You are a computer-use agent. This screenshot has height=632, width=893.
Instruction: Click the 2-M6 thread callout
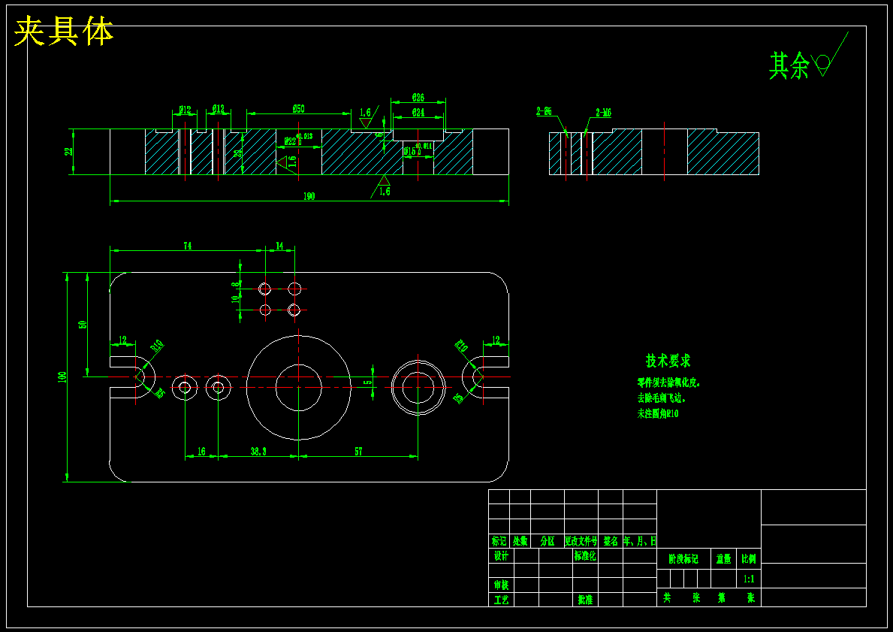point(603,113)
